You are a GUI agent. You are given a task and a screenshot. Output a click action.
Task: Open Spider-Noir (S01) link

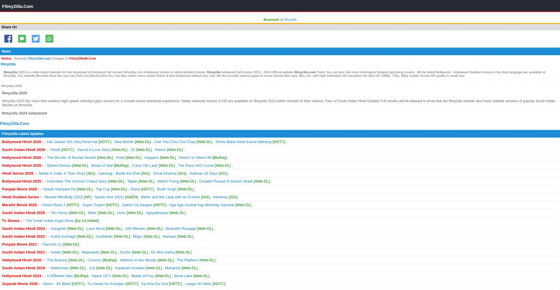109,197
